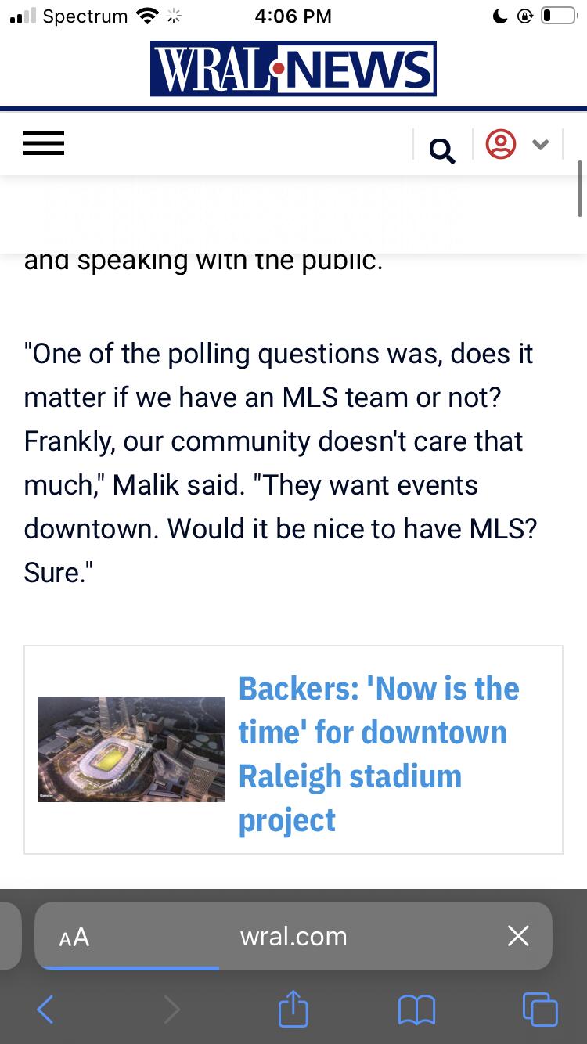Open the downtown Raleigh stadium article link
This screenshot has height=1044, width=587.
click(x=379, y=754)
